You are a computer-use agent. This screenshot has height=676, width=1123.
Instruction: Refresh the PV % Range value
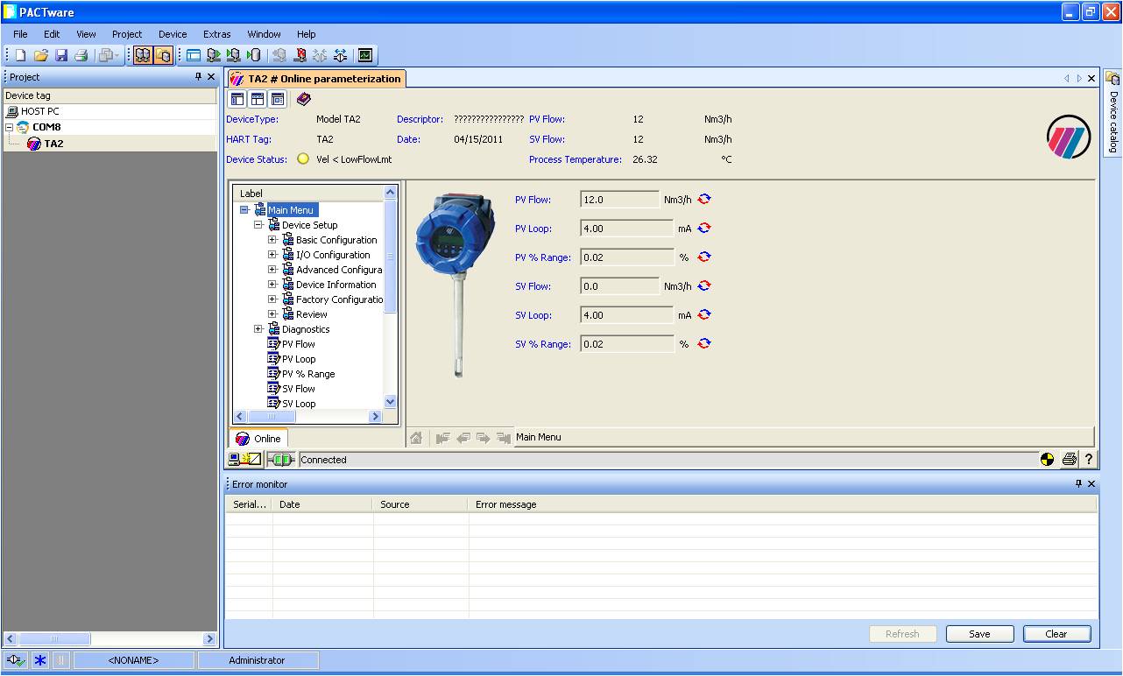(x=704, y=257)
